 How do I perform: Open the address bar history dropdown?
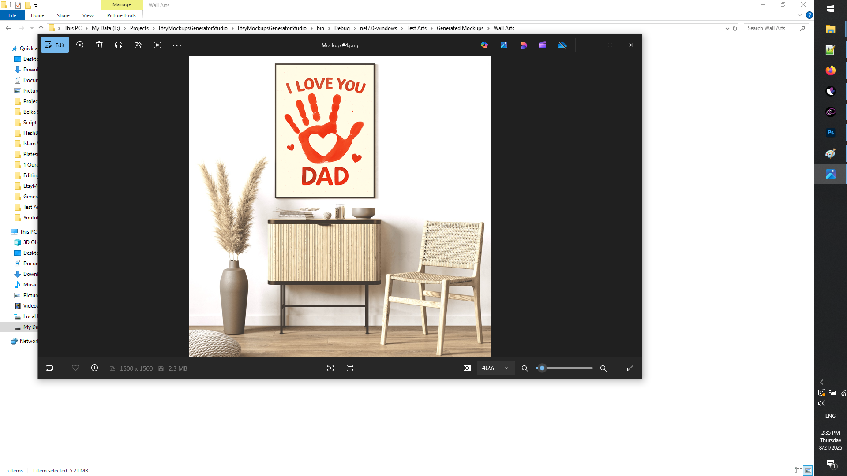(727, 28)
